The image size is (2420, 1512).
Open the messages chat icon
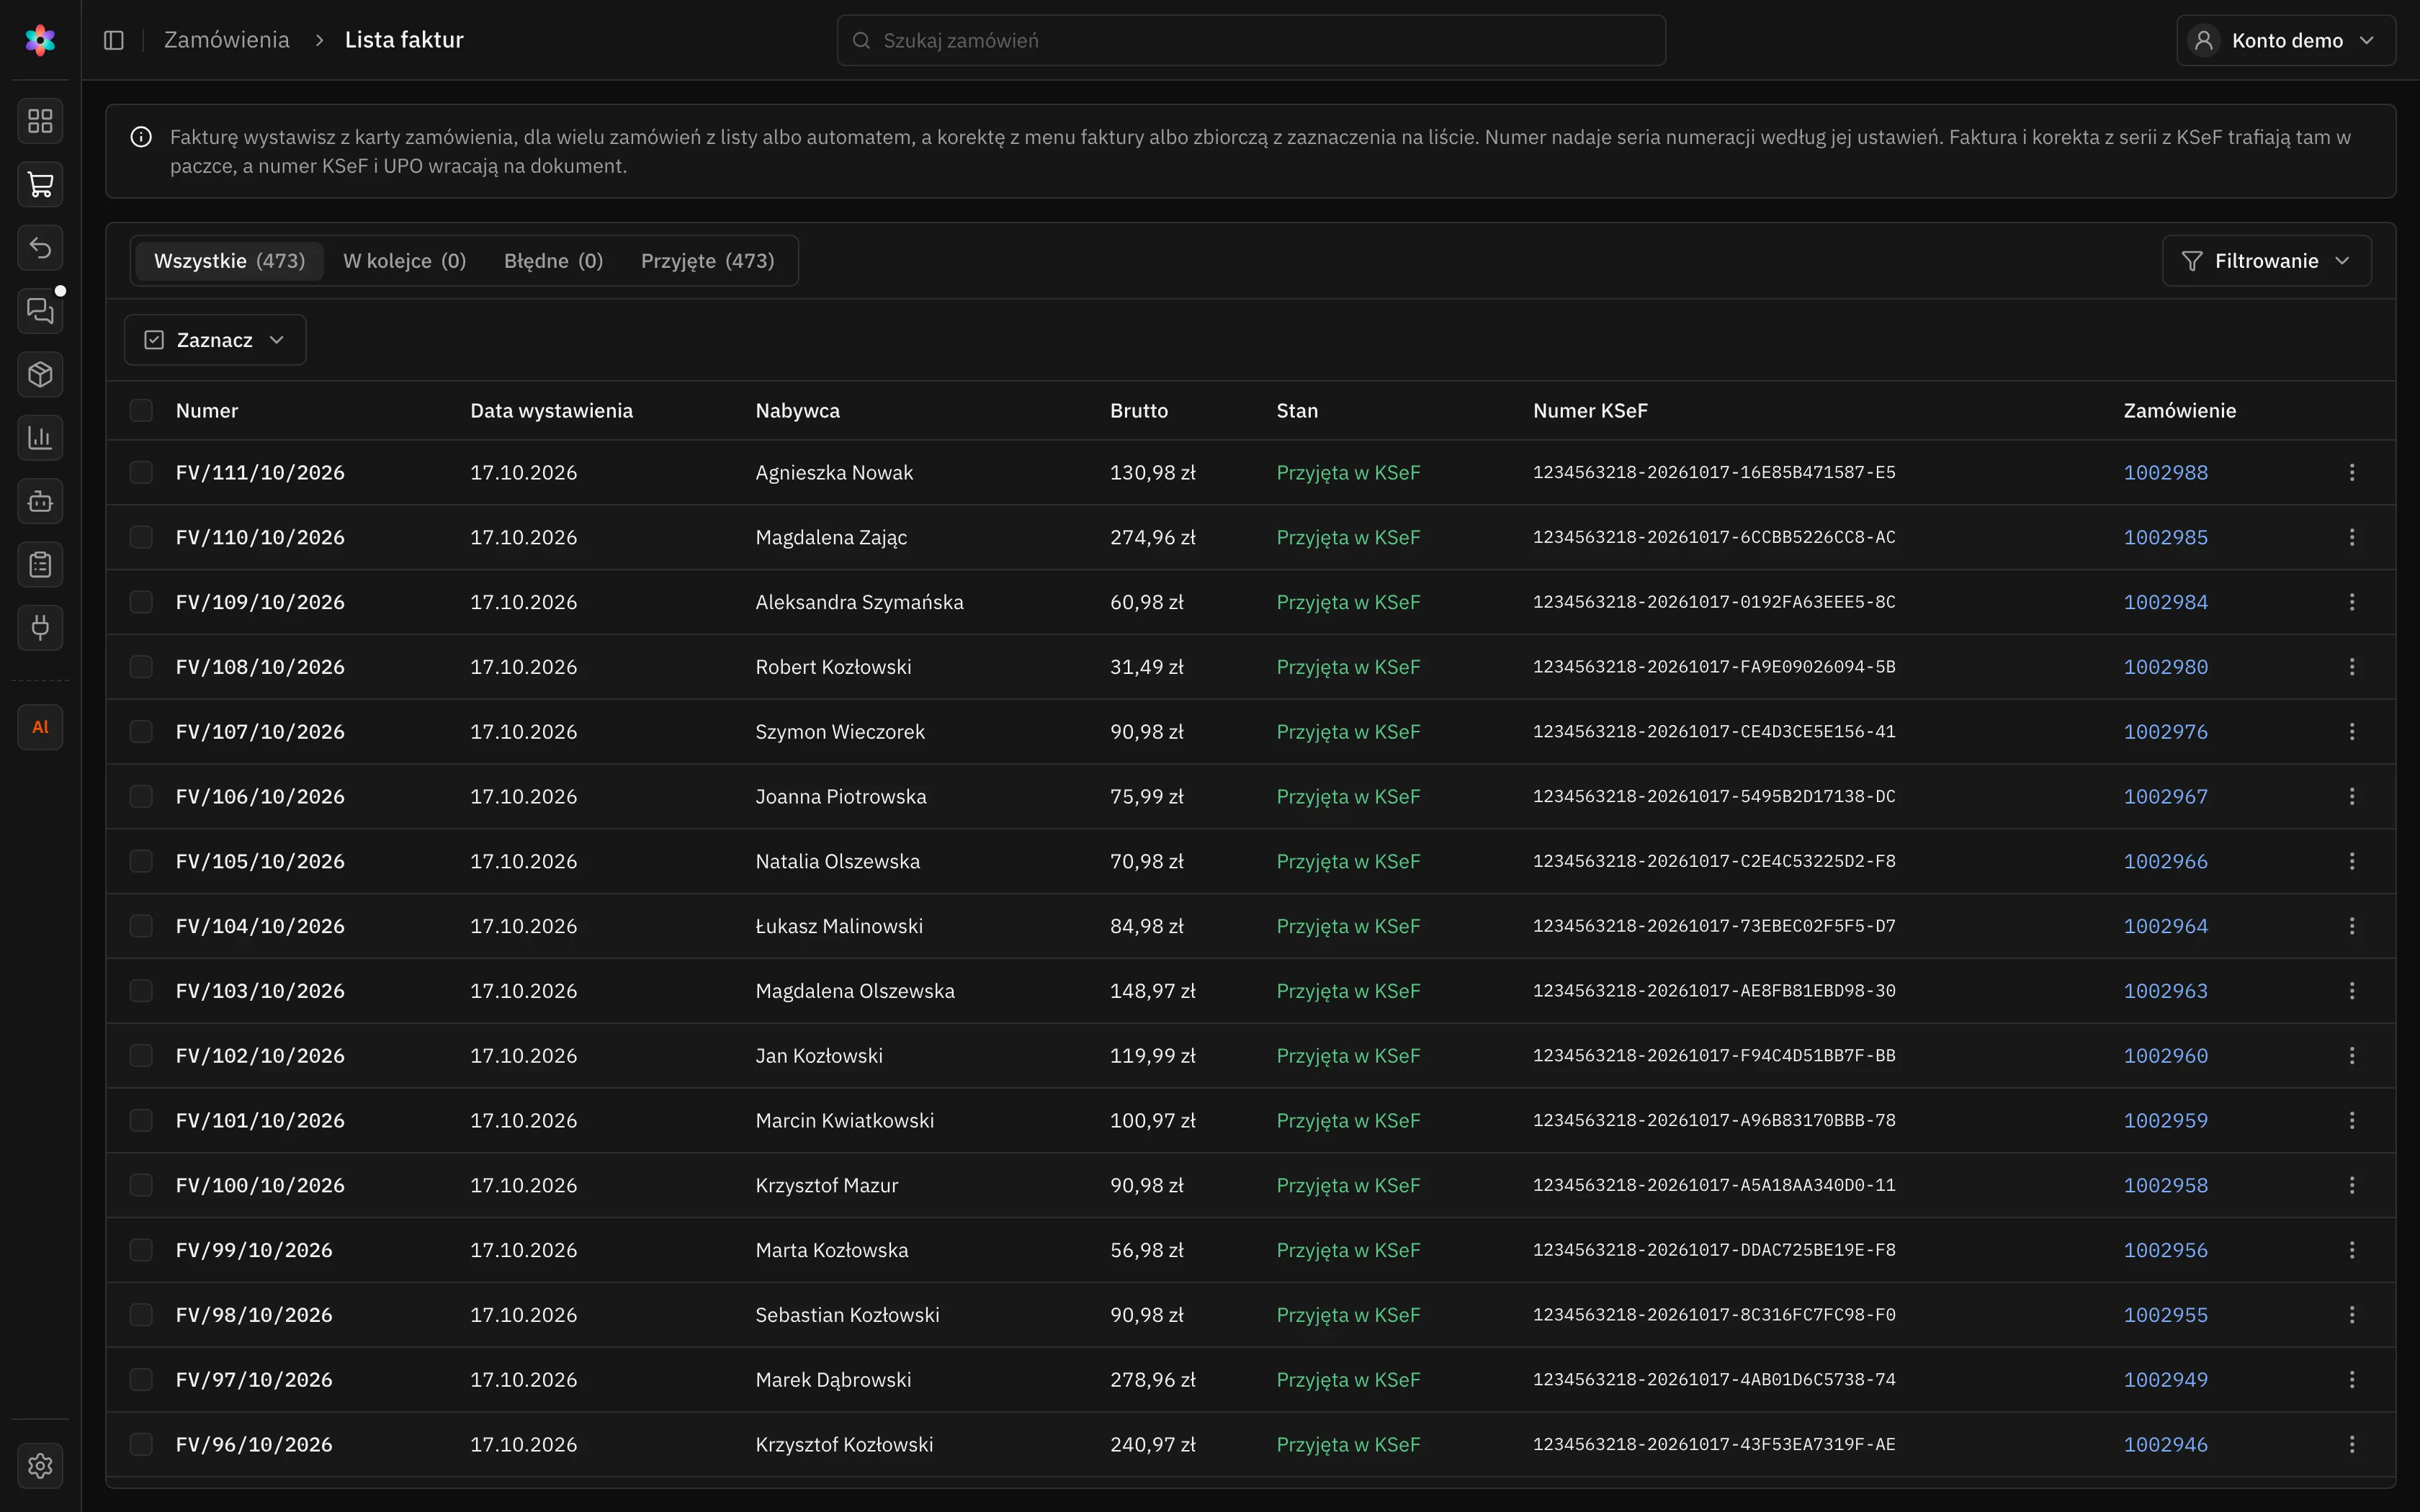(40, 311)
